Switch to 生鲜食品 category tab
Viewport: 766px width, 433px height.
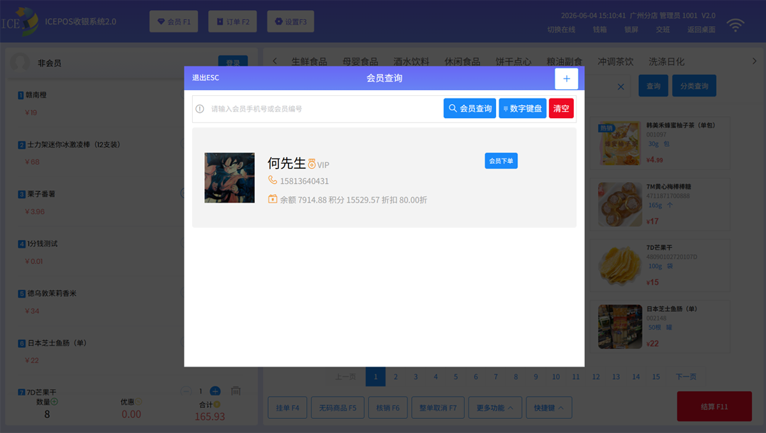pos(309,61)
